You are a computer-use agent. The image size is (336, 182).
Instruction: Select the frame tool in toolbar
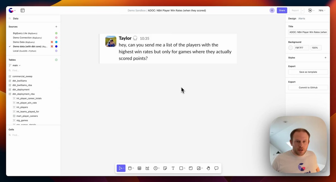coord(191,168)
